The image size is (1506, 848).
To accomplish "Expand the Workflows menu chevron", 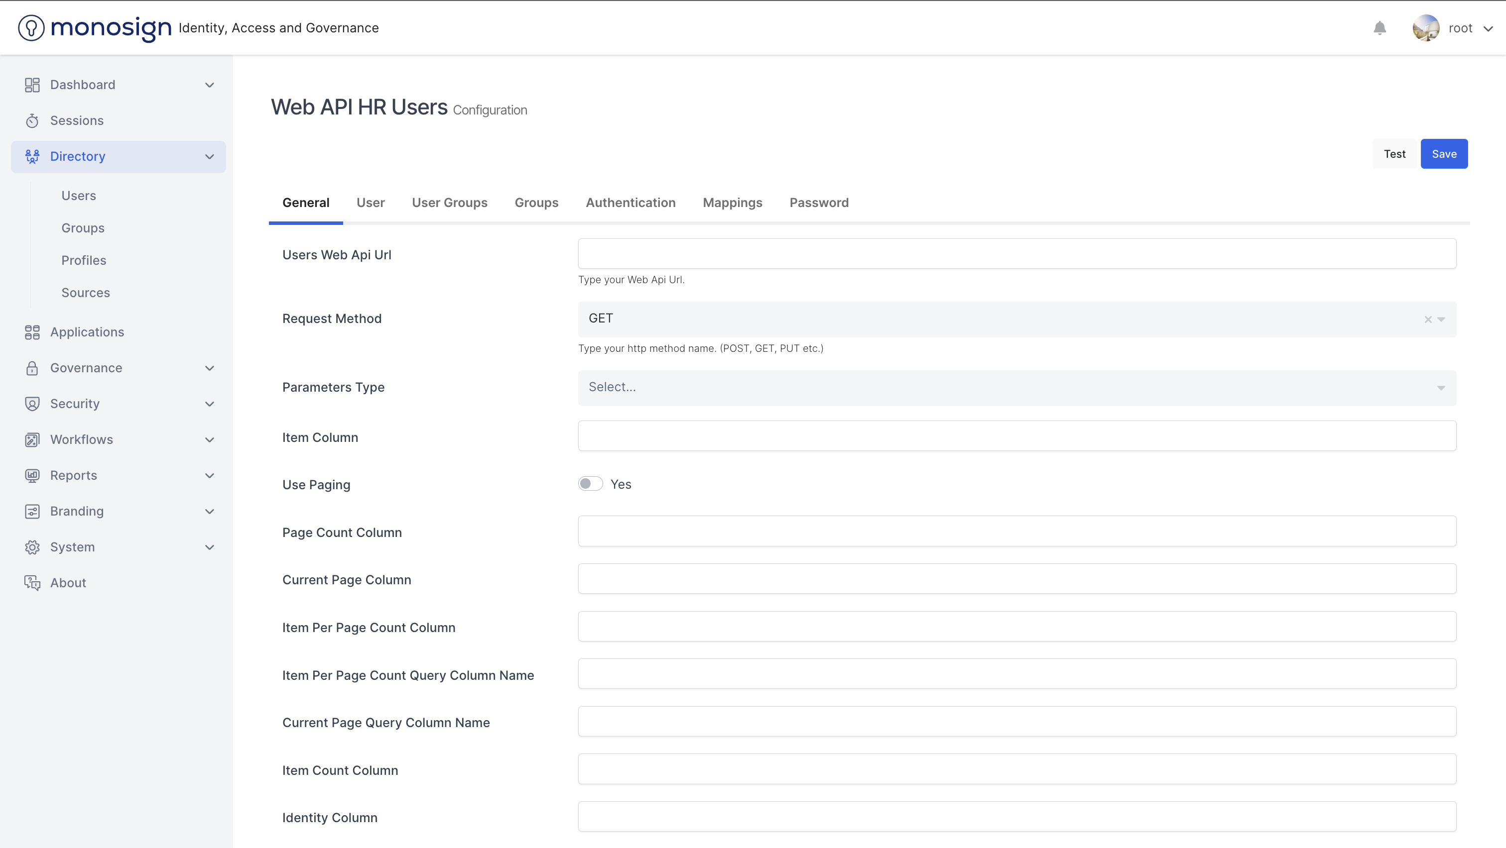I will point(209,440).
